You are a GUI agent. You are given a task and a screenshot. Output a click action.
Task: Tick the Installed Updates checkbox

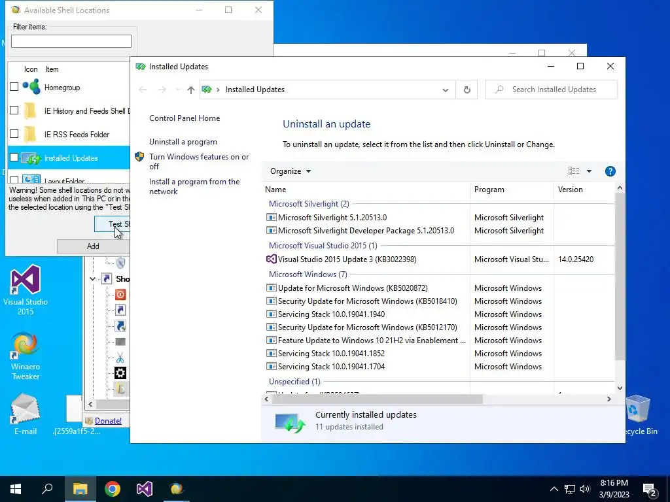coord(14,158)
